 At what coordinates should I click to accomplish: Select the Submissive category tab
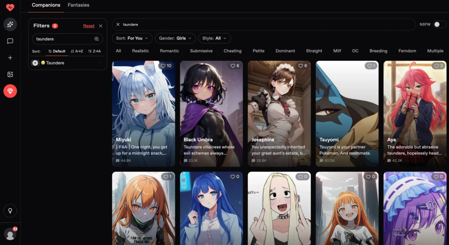(201, 51)
